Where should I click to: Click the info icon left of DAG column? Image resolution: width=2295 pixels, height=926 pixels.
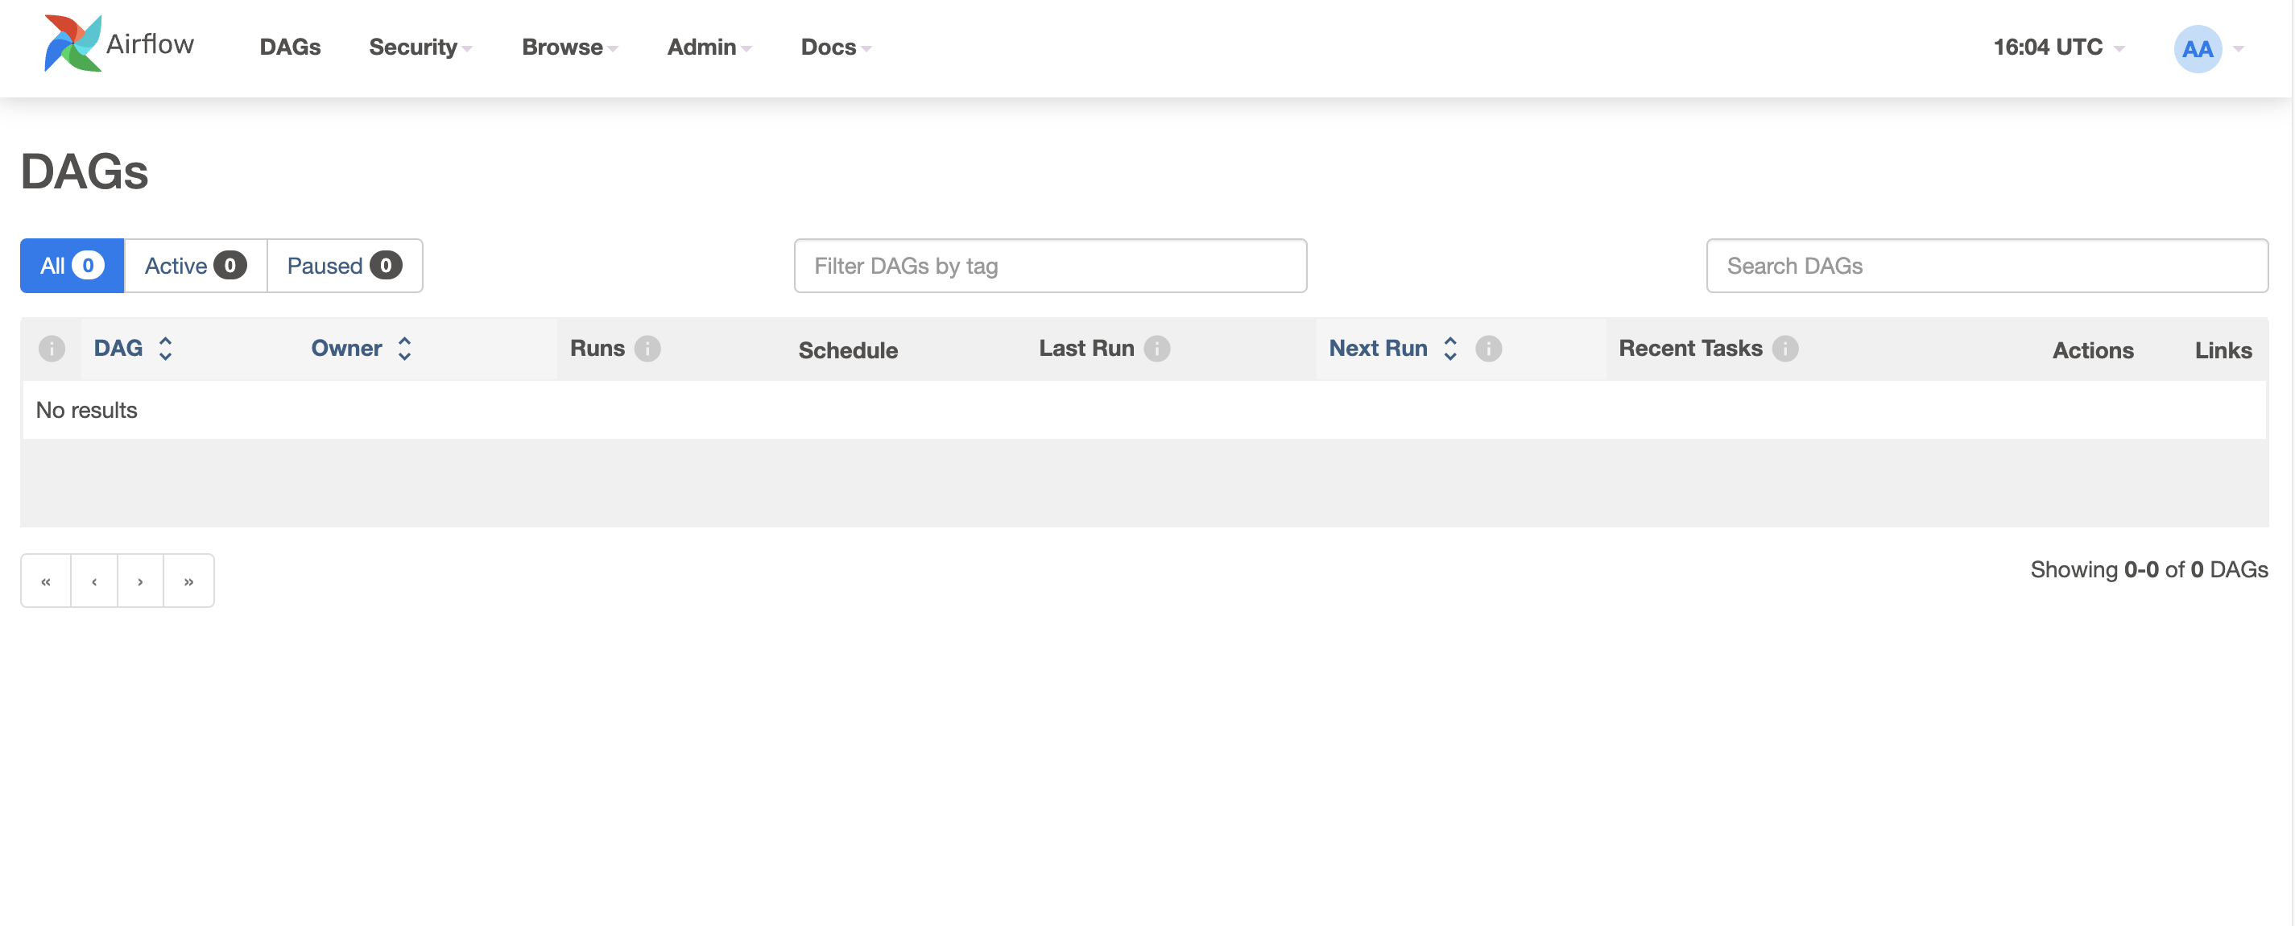[52, 349]
